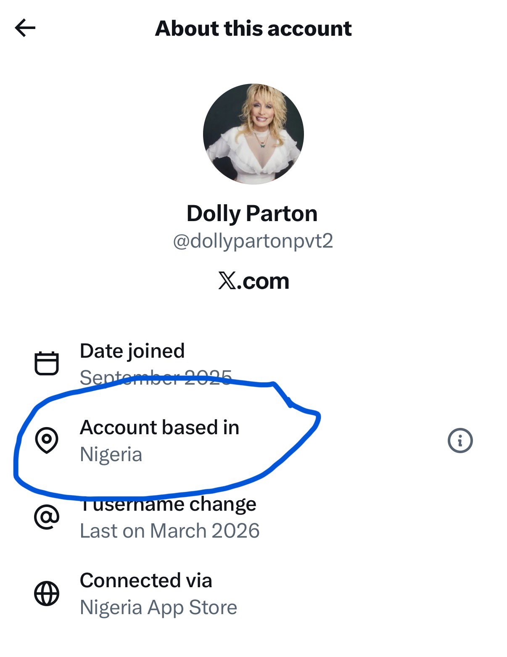Viewport: 507px width, 657px height.
Task: Select the 'Date joined' row label
Action: (132, 351)
